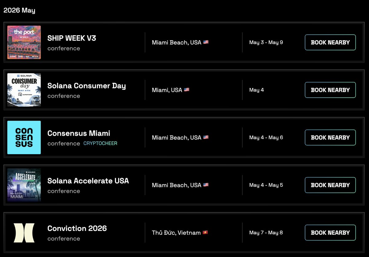The width and height of the screenshot is (369, 257).
Task: Click the '2026 May' section heading
Action: (x=19, y=10)
